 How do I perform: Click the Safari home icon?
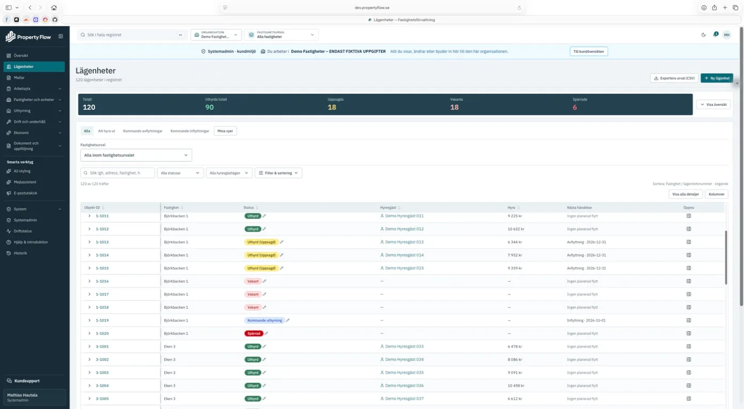pyautogui.click(x=54, y=7)
